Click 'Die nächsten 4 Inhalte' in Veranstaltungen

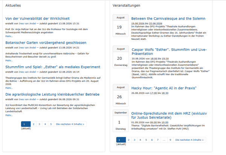pos(189,140)
